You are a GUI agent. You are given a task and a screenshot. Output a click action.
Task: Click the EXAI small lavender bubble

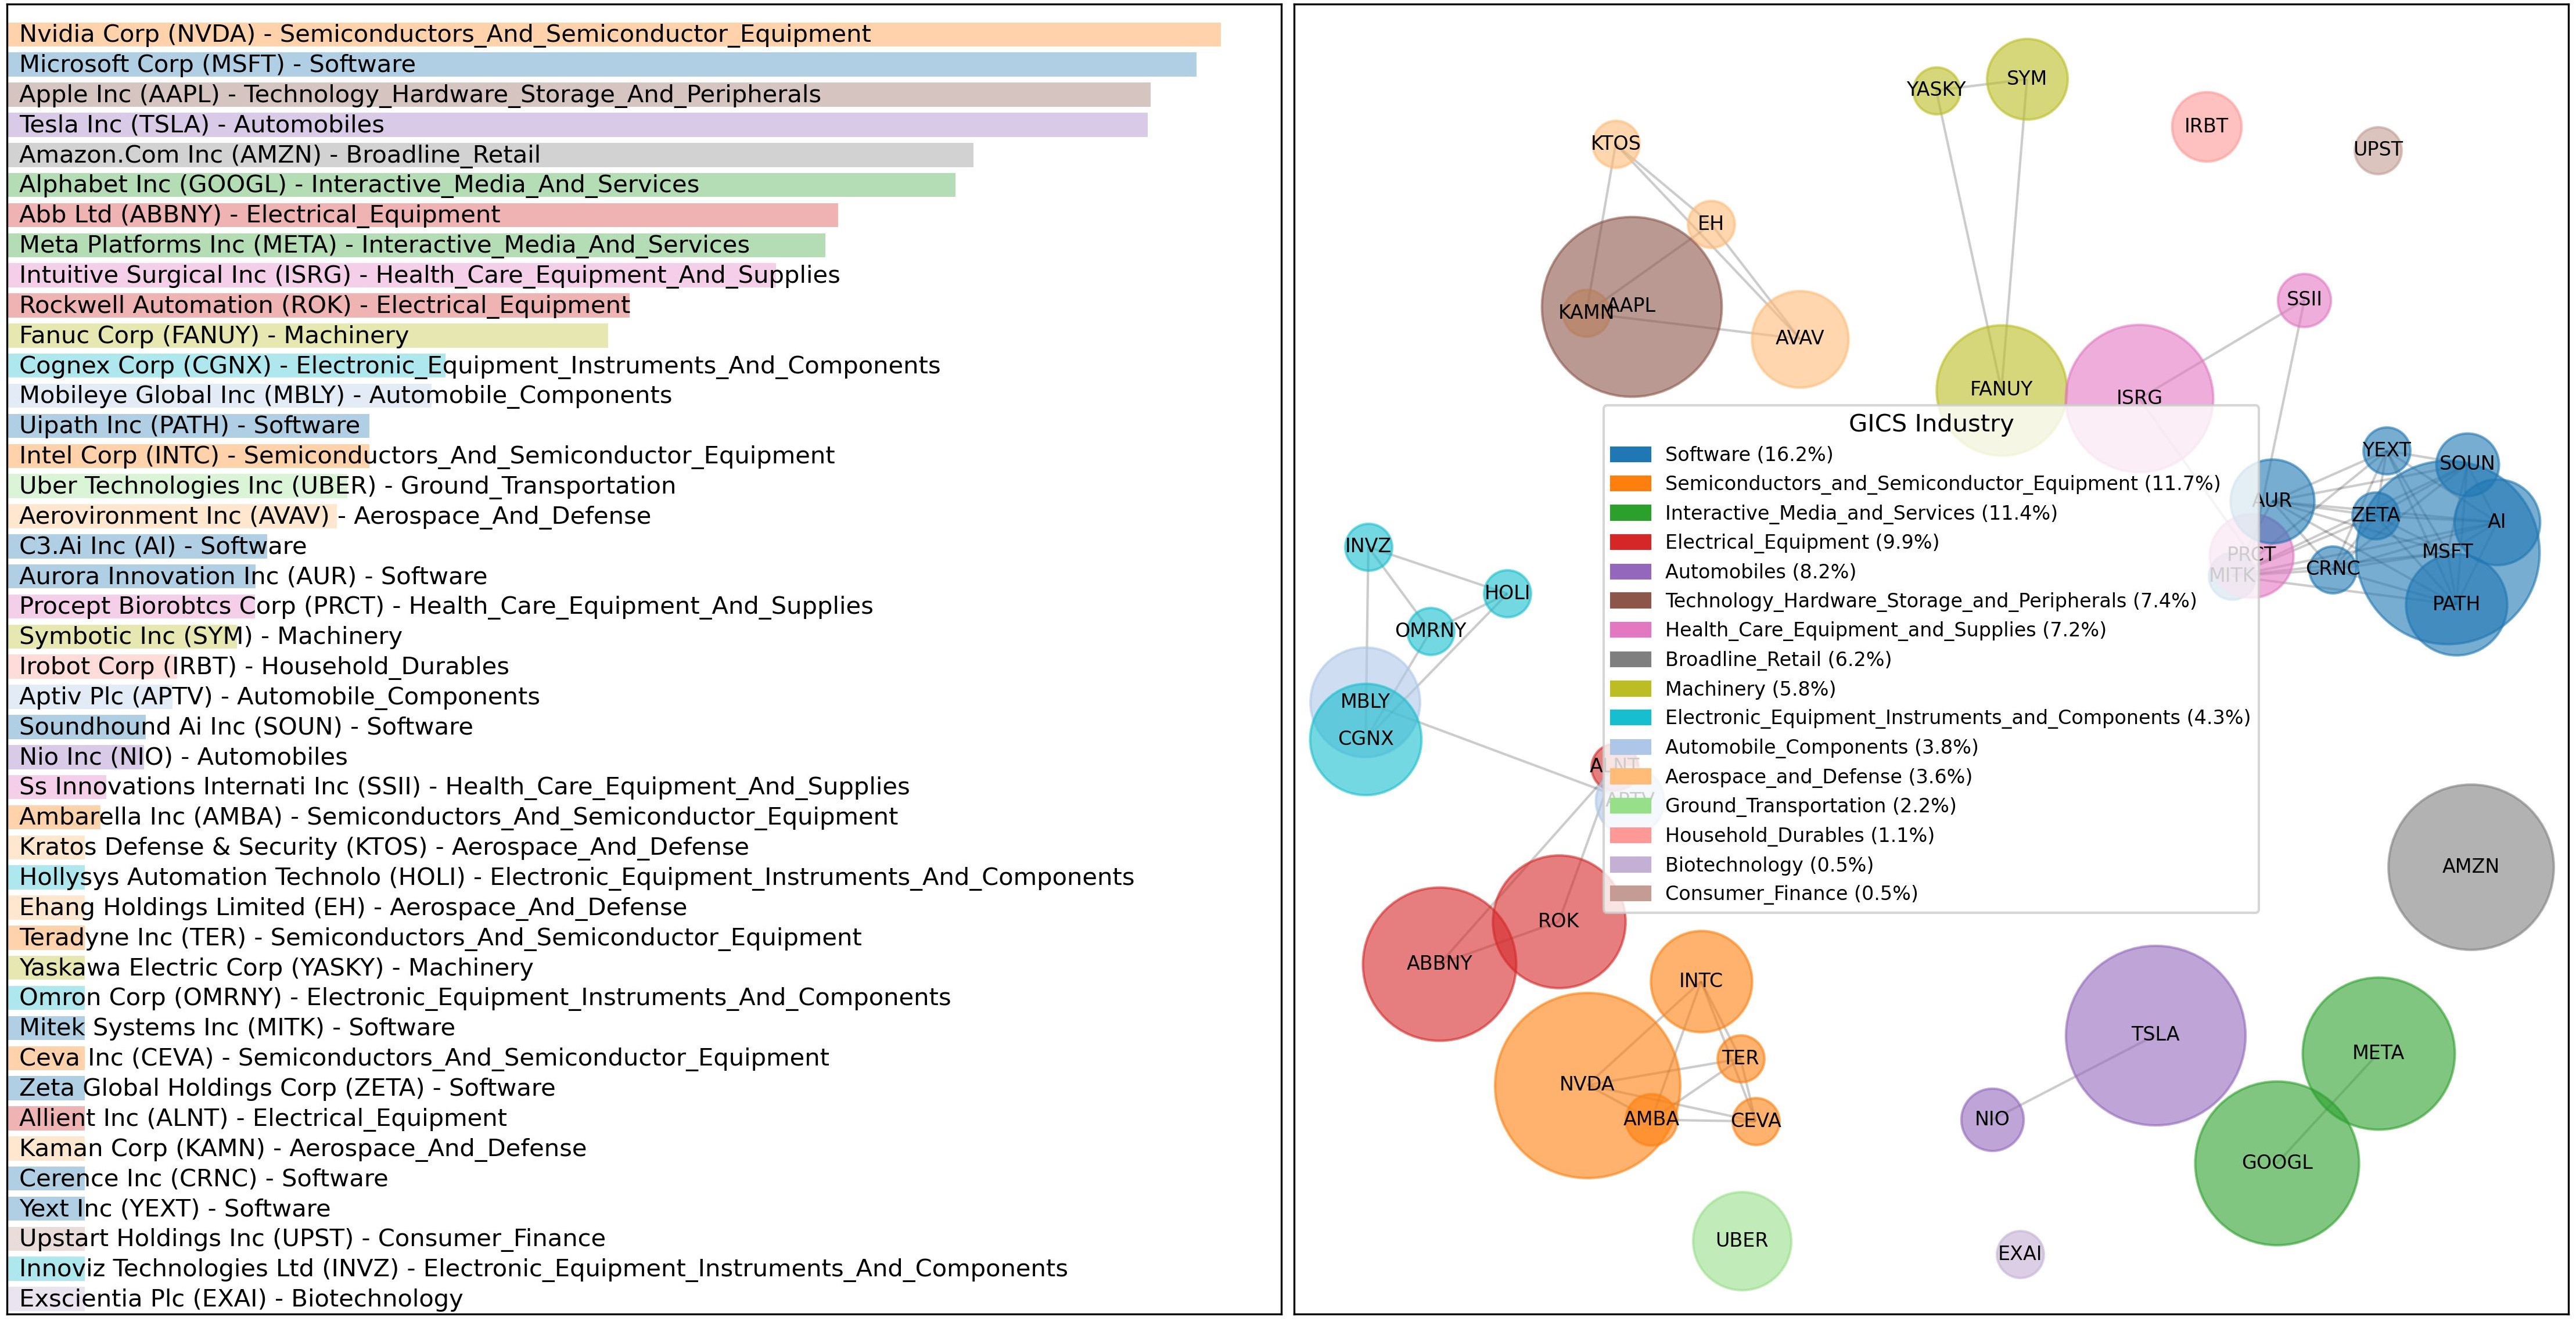click(2019, 1253)
